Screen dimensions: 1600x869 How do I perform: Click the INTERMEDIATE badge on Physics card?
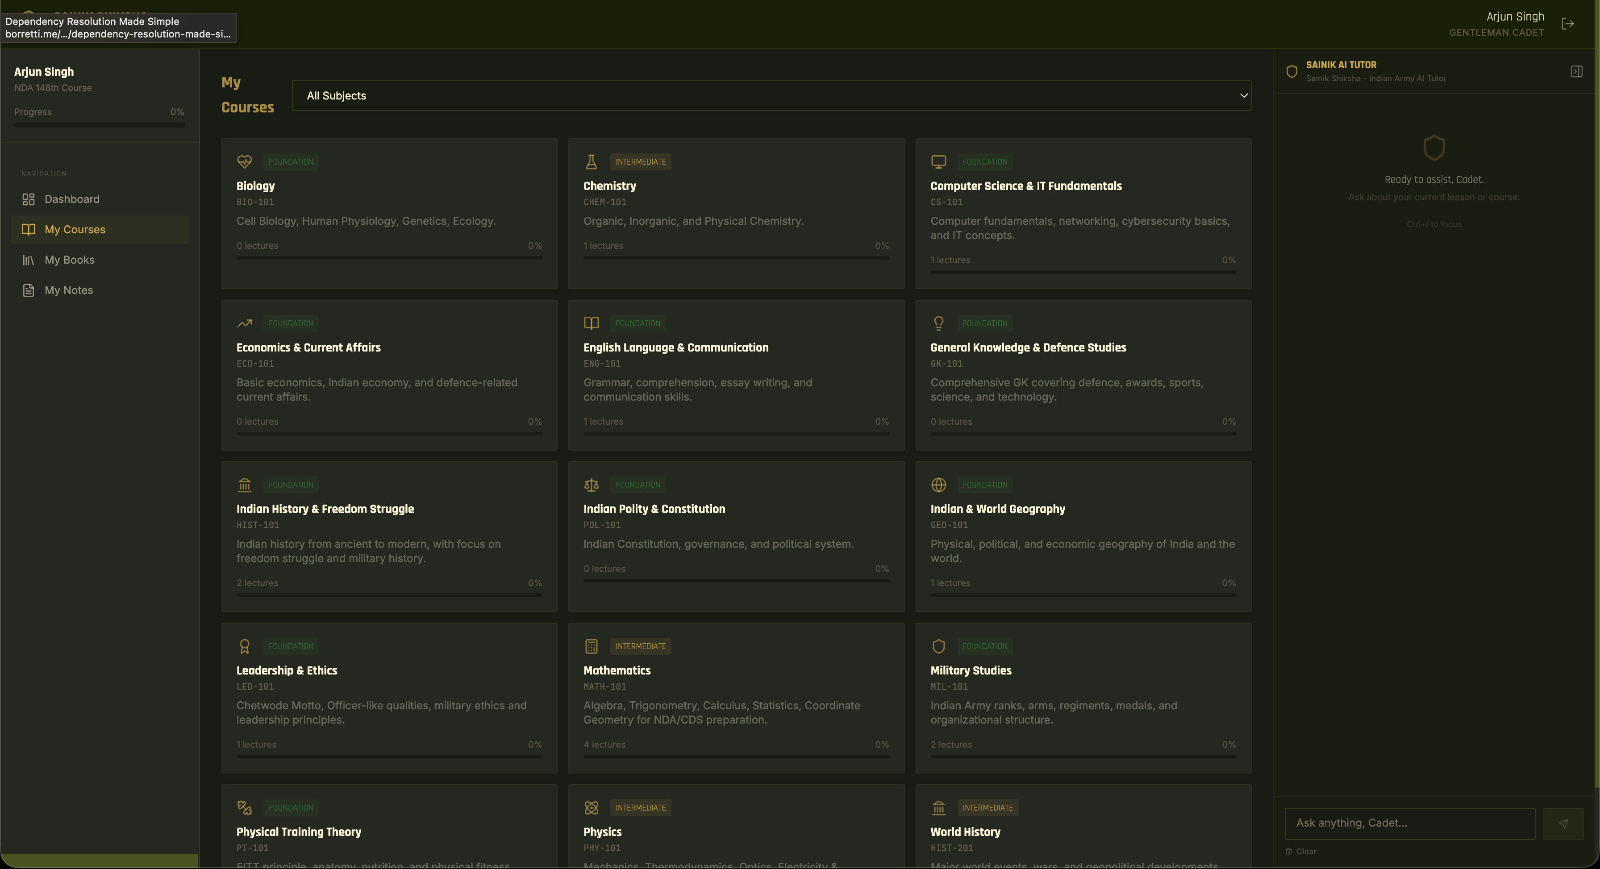pos(640,807)
